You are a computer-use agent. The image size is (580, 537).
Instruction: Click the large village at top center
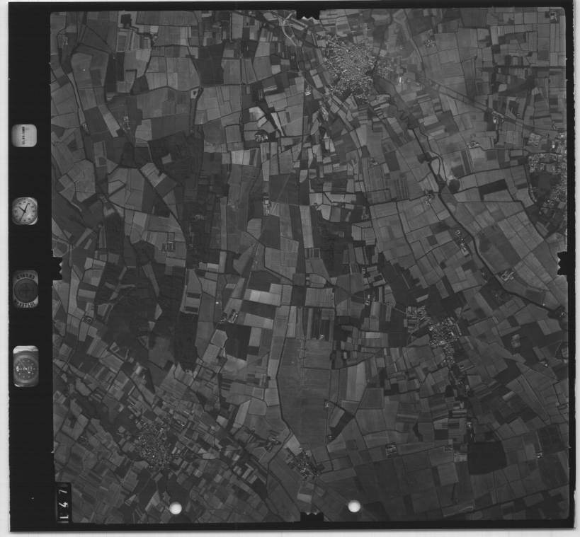(349, 67)
